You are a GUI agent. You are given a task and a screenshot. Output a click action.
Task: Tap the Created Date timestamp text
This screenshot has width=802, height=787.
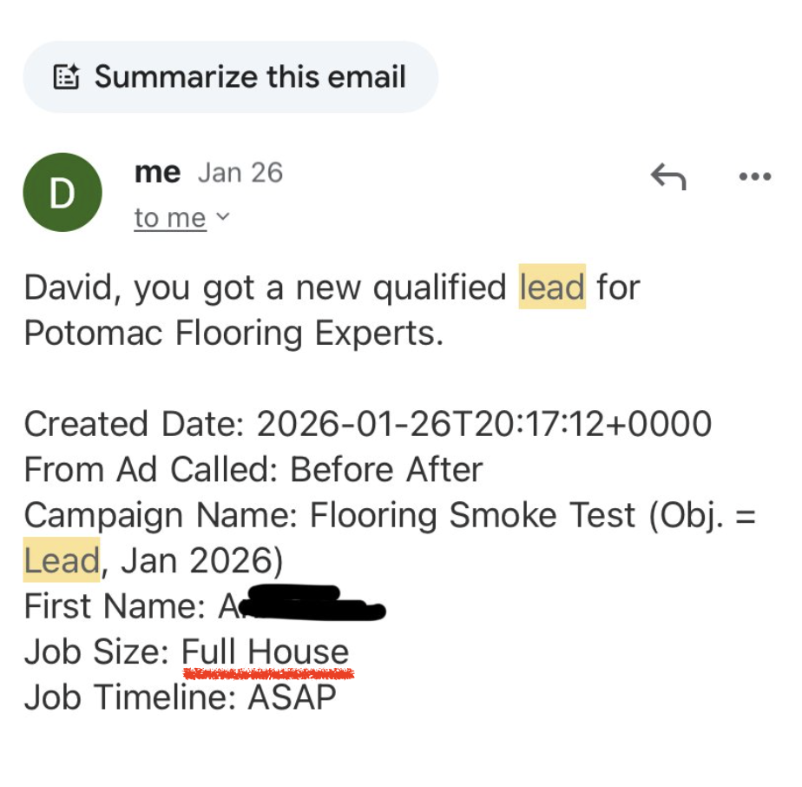coord(365,423)
